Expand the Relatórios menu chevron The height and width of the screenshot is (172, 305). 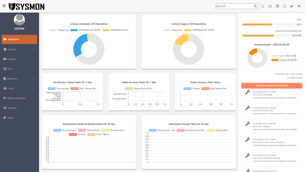[34, 79]
